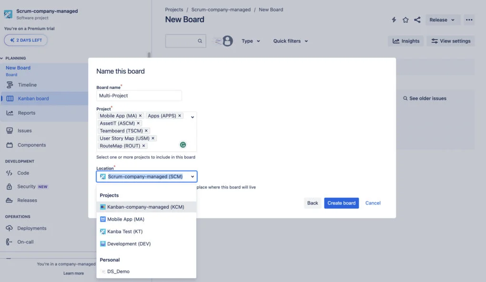The width and height of the screenshot is (486, 282).
Task: Click the View settings button
Action: [x=451, y=41]
